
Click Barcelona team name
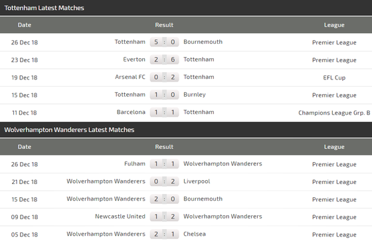click(x=131, y=112)
